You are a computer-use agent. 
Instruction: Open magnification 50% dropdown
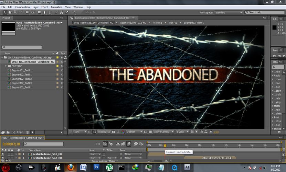click(x=80, y=132)
